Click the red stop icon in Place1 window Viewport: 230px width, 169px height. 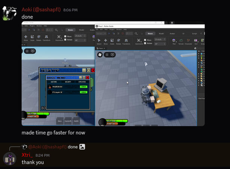123,33
